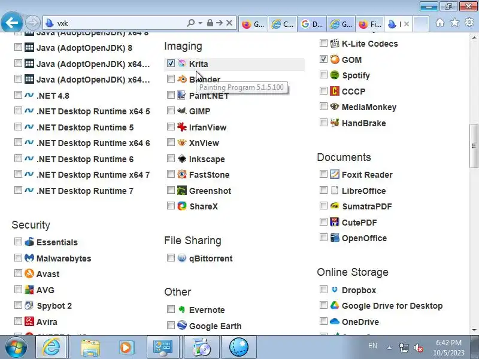Check the AVG checkbox
479x359 pixels.
[x=18, y=290]
